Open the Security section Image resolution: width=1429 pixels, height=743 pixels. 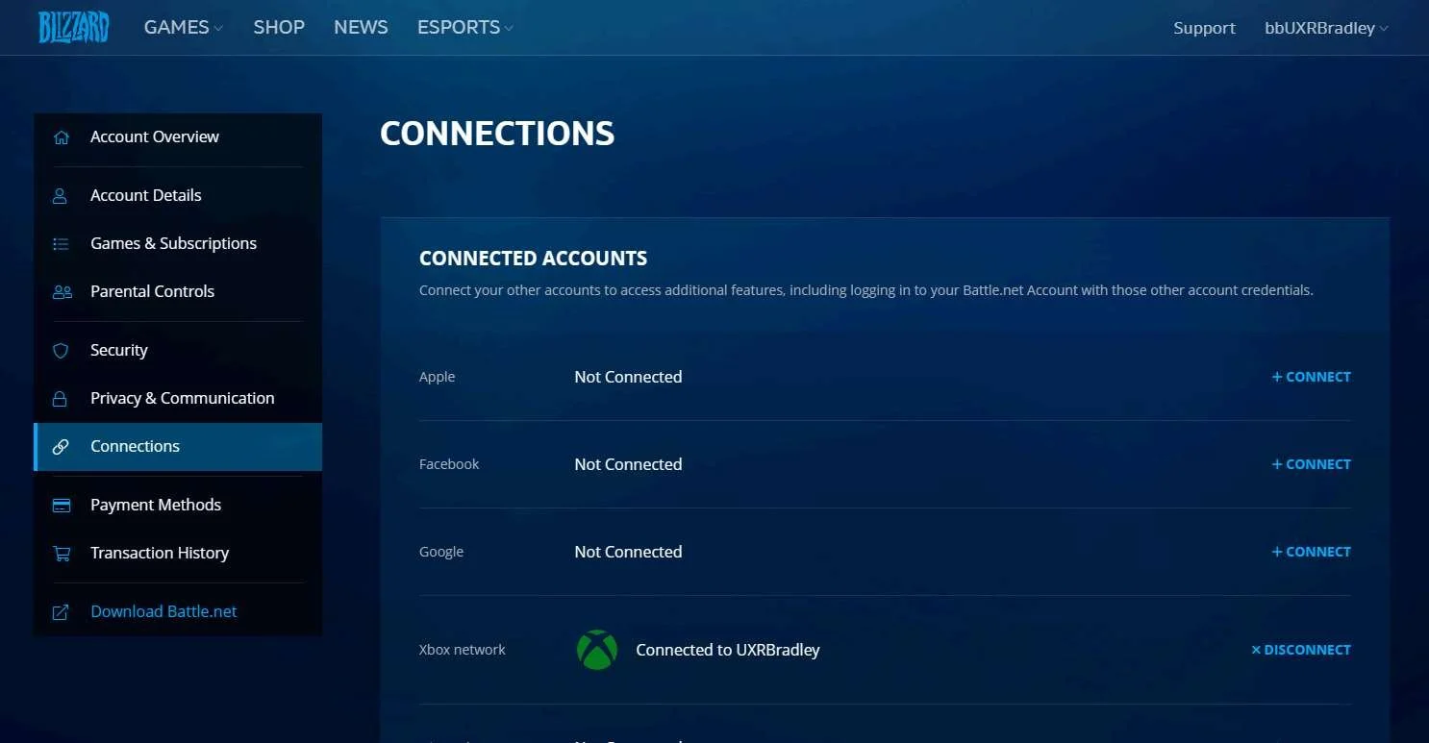(178, 350)
